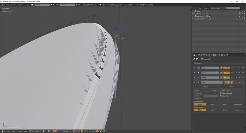Toggle restrict select arrow for Plane in outliner
The height and width of the screenshot is (133, 246).
(x=242, y=14)
